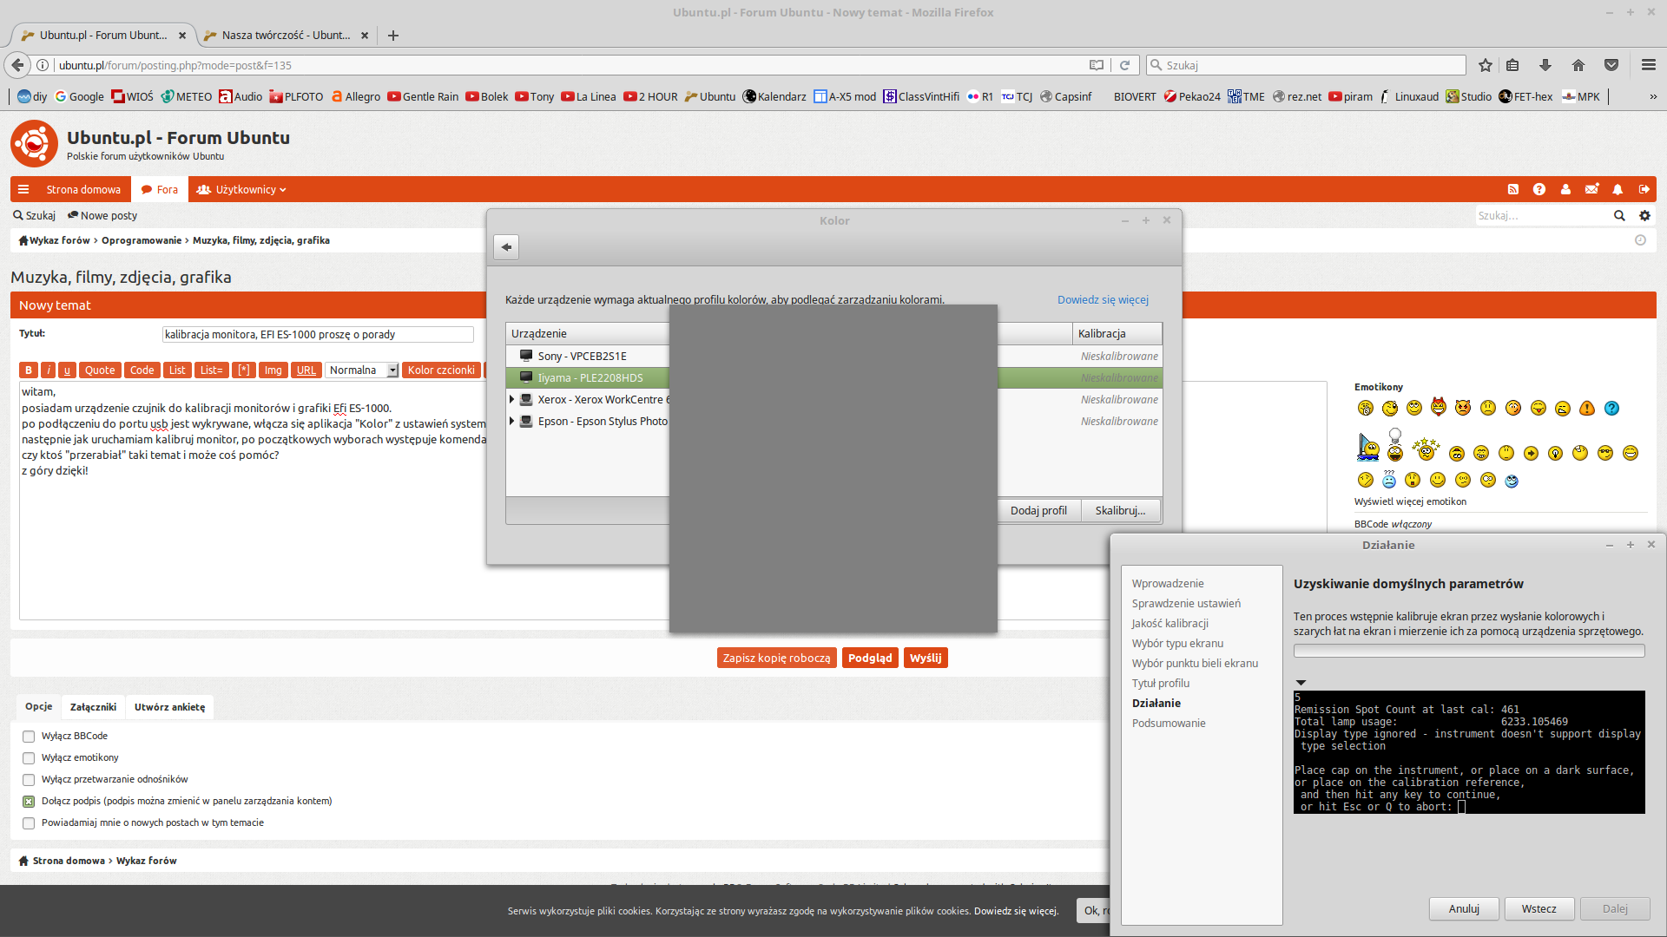Click the Skalibruj... button
This screenshot has height=937, width=1667.
tap(1121, 510)
